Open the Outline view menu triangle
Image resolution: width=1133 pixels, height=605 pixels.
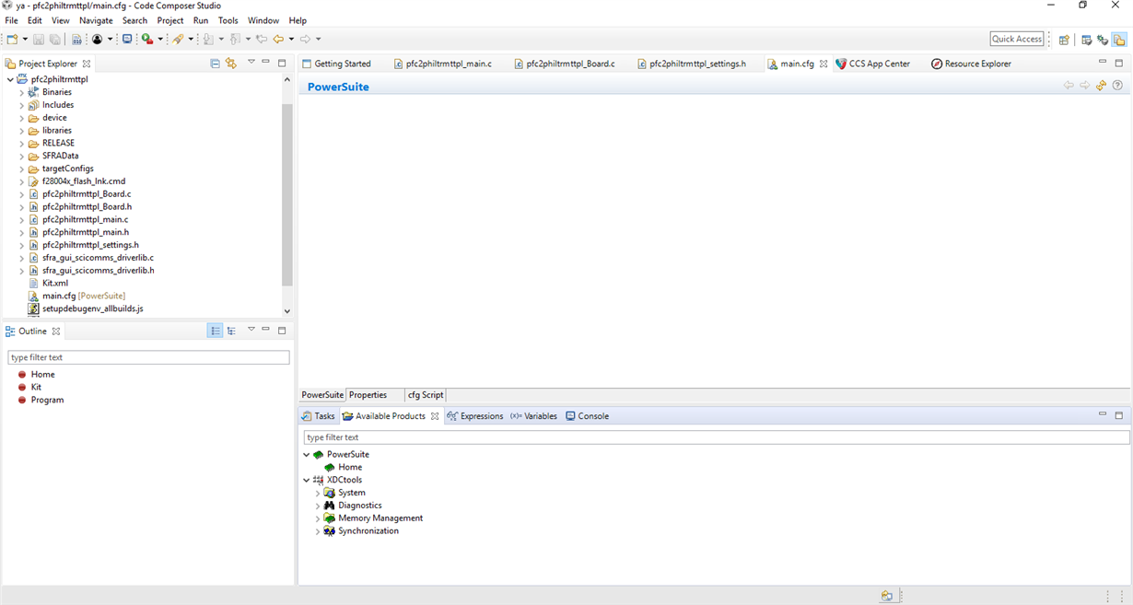pyautogui.click(x=251, y=329)
